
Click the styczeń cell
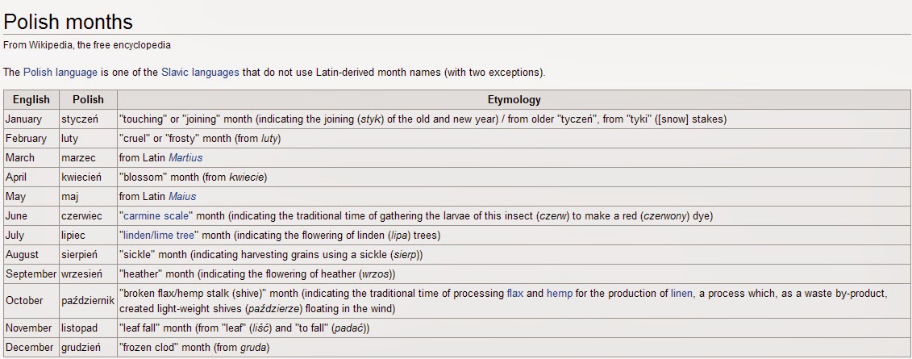tap(89, 119)
